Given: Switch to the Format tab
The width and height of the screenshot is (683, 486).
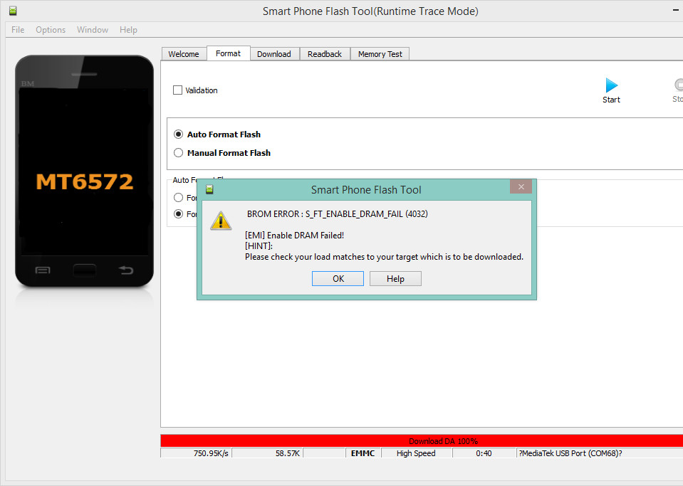Looking at the screenshot, I should pos(228,53).
